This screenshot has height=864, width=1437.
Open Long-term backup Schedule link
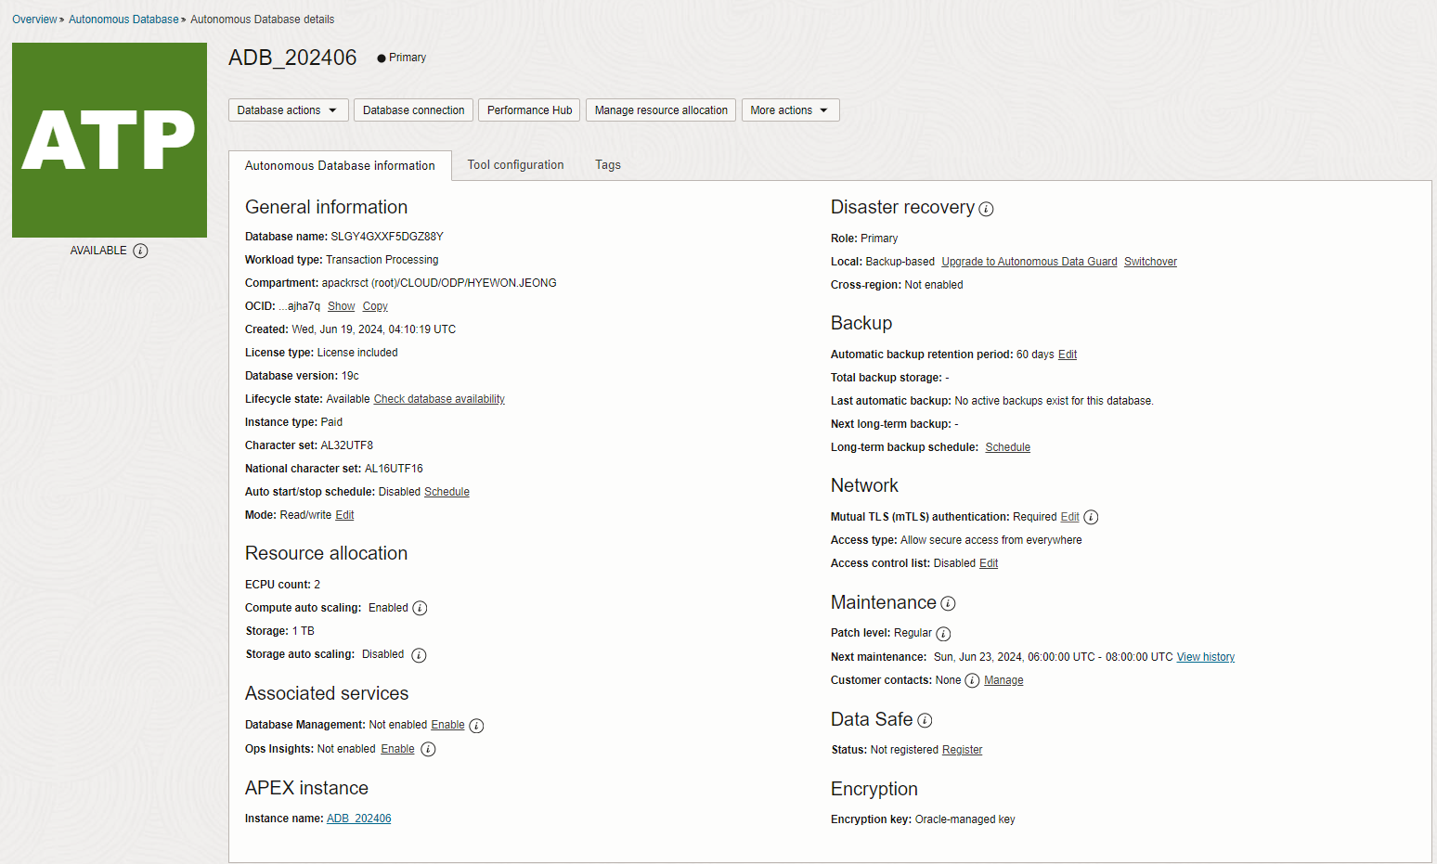click(x=1008, y=447)
